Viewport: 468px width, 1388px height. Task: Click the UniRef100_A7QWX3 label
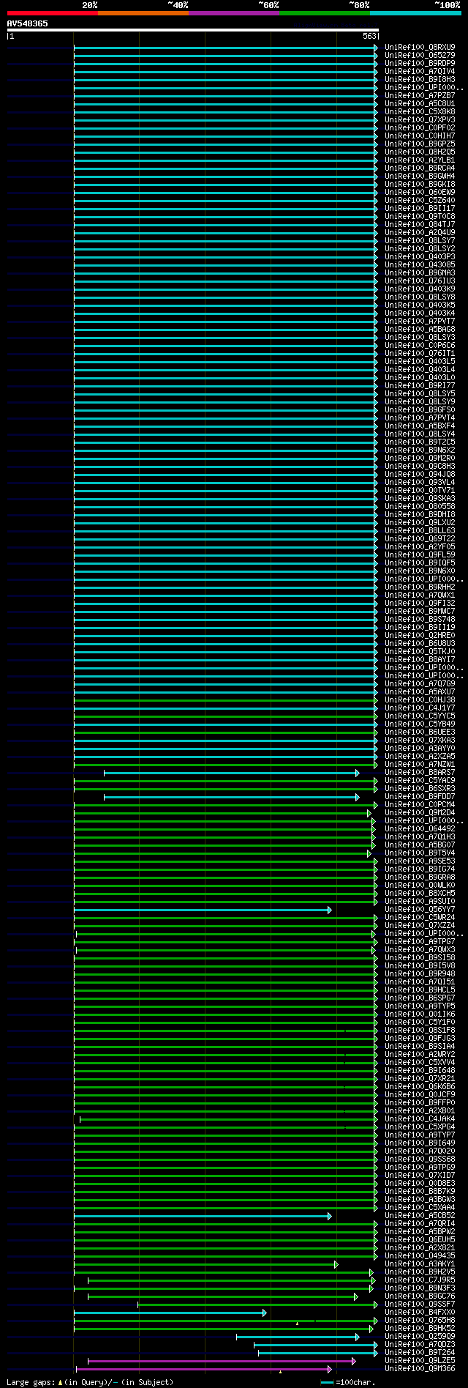[420, 949]
